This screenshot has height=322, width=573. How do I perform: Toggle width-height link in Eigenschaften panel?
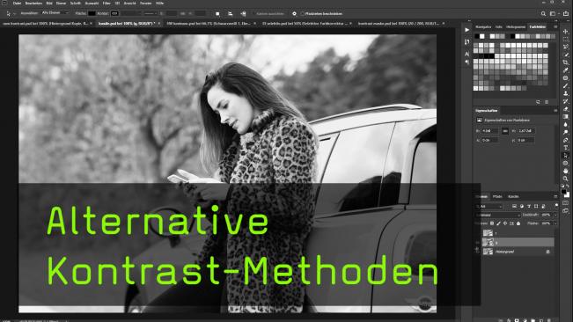point(505,131)
